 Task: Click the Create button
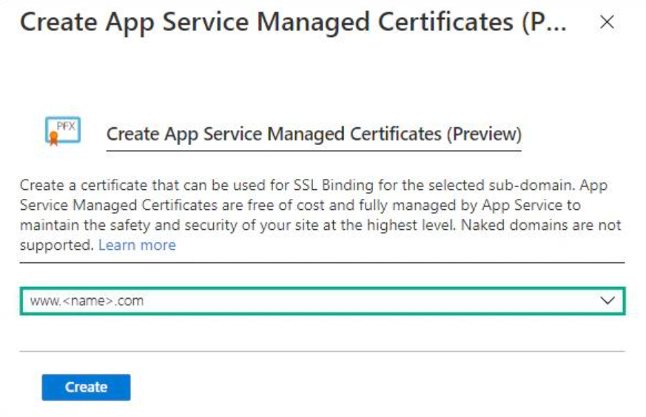(x=86, y=387)
